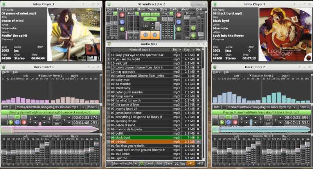Click frog icon in Dock Panel 2 title bar

click(215, 67)
